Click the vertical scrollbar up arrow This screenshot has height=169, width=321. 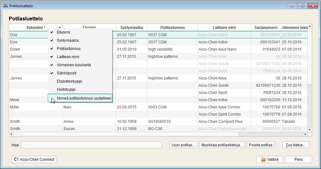tap(310, 26)
